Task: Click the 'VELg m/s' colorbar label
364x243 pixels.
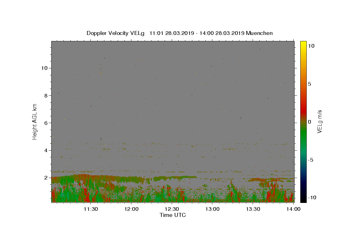Action: [319, 122]
